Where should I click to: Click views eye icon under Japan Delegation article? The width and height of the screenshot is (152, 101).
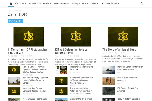click(x=74, y=56)
